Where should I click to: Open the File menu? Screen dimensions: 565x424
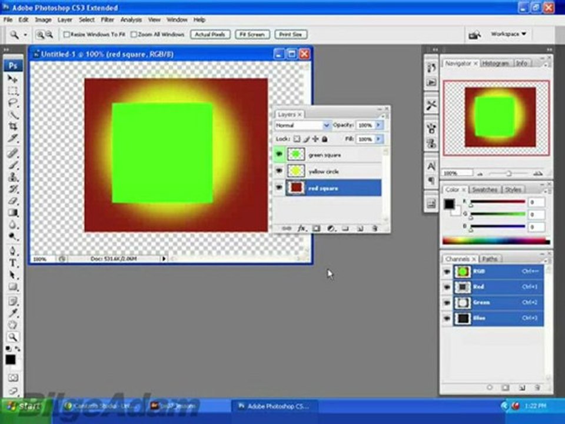click(8, 20)
